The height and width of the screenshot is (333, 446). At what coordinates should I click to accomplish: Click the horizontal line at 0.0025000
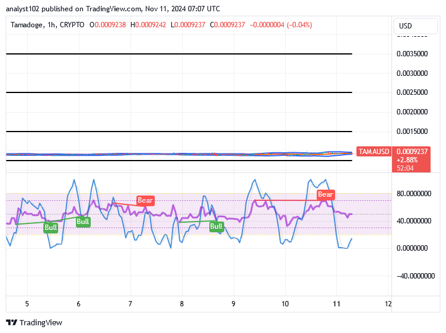[179, 92]
